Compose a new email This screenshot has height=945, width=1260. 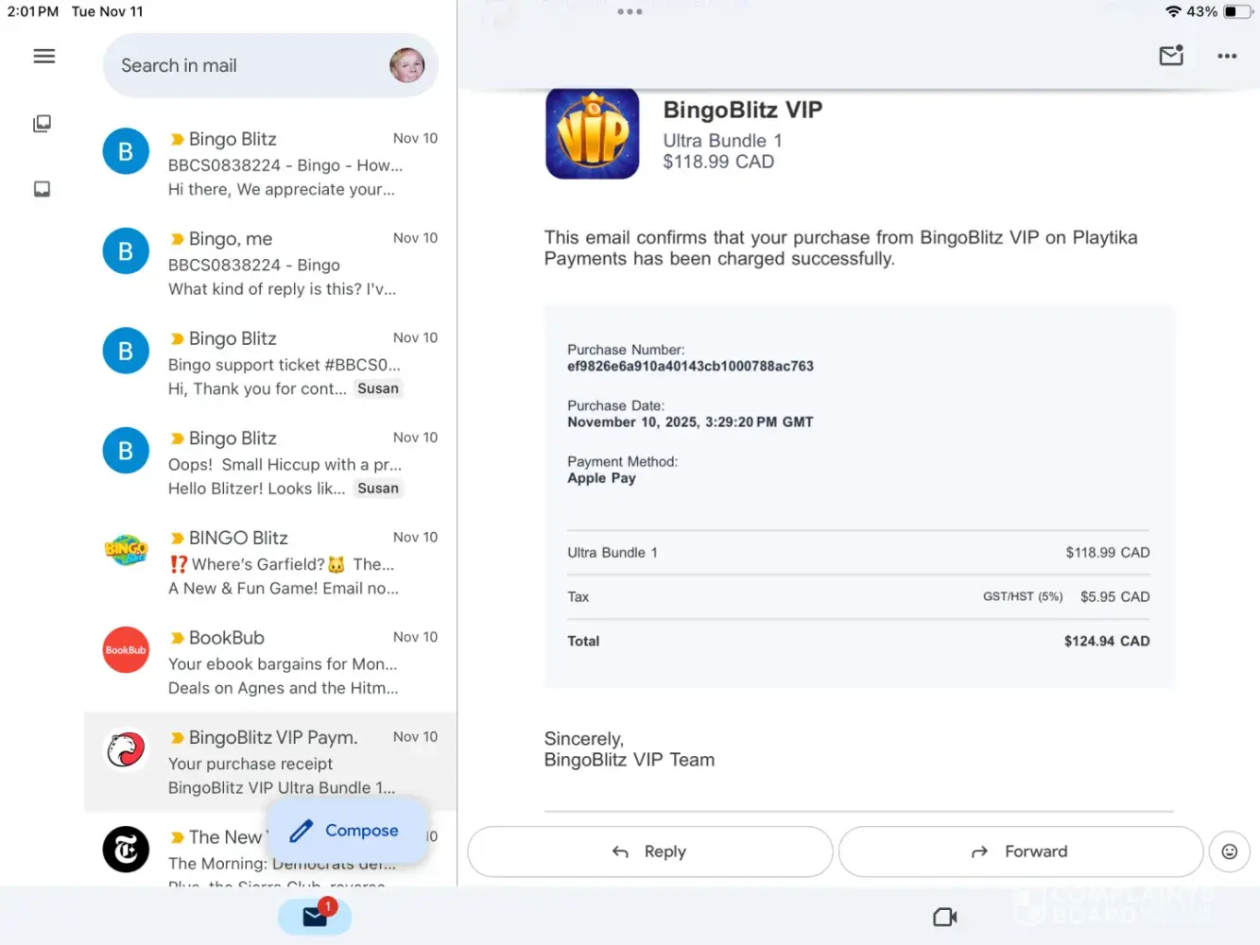point(344,831)
